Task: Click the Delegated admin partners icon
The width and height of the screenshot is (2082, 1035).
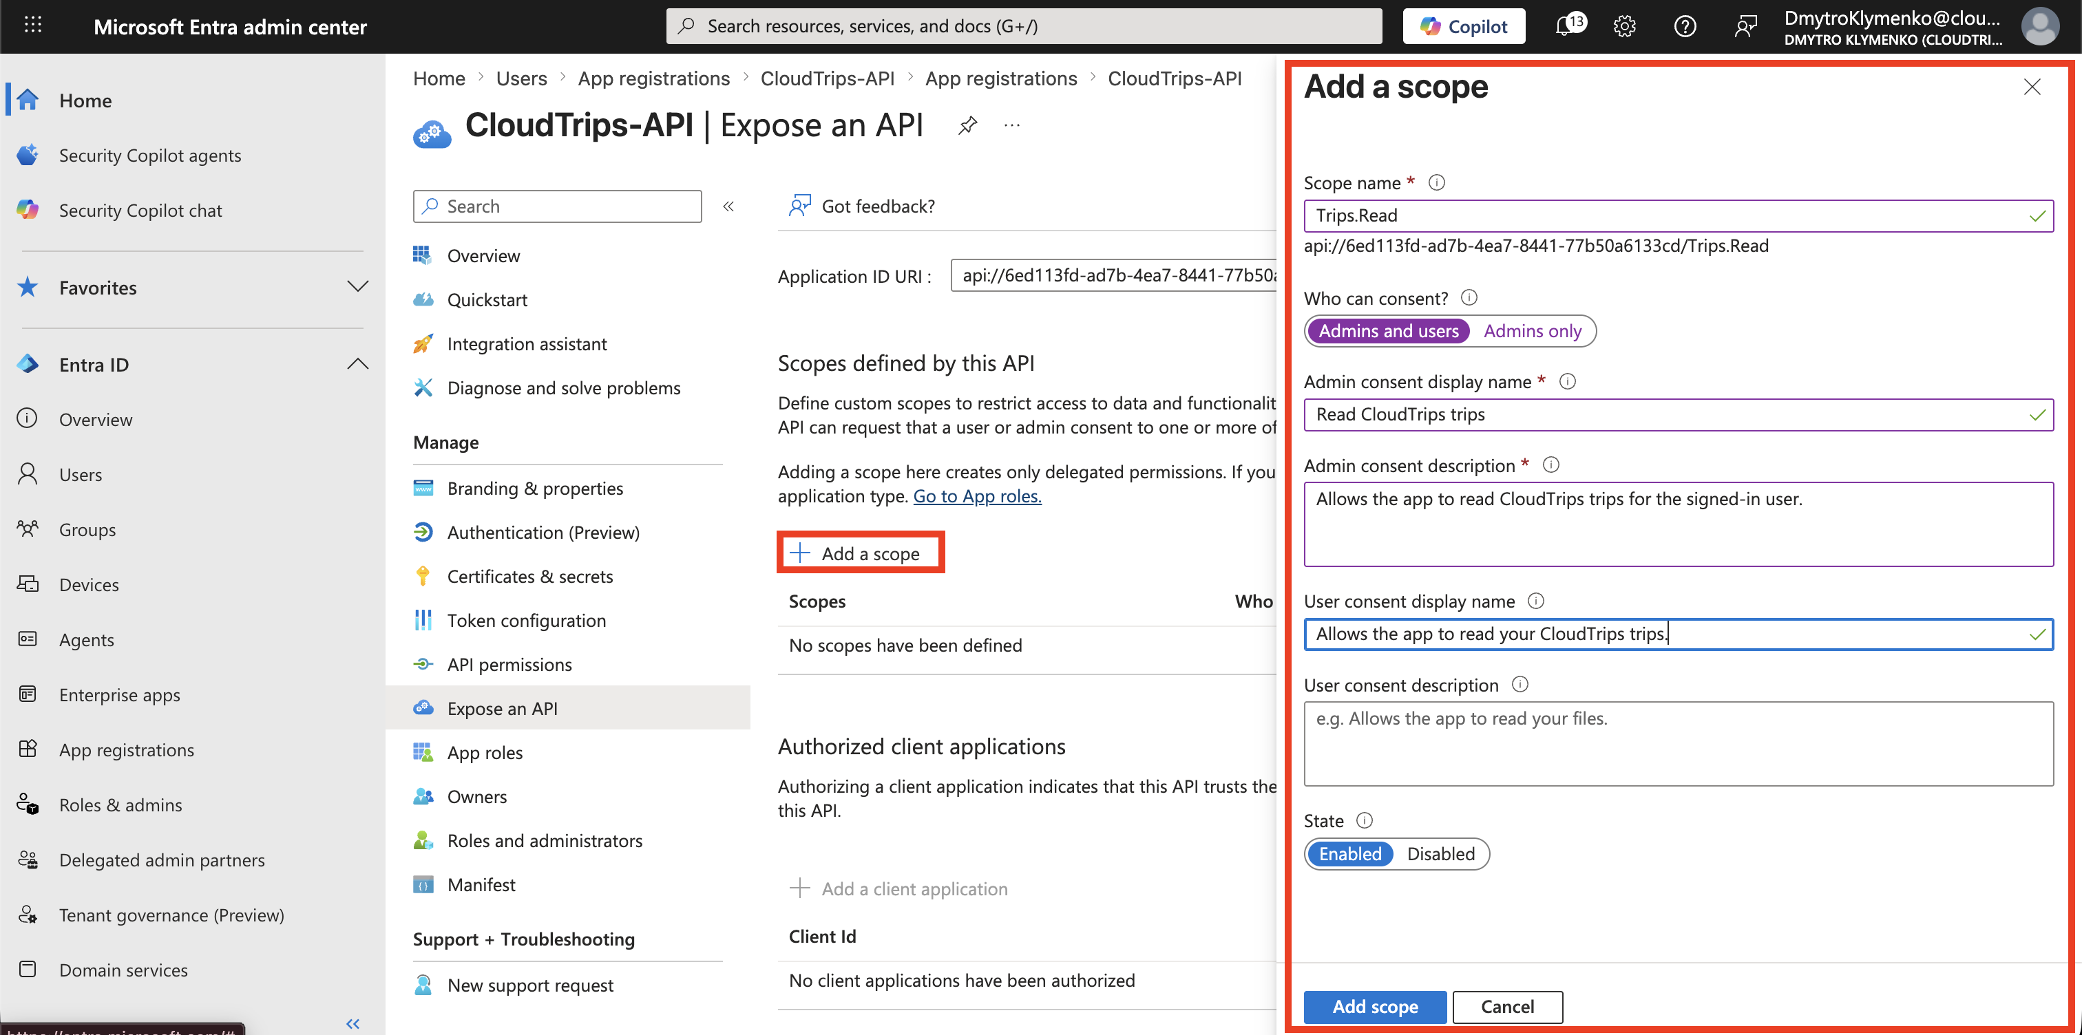Action: [x=28, y=859]
